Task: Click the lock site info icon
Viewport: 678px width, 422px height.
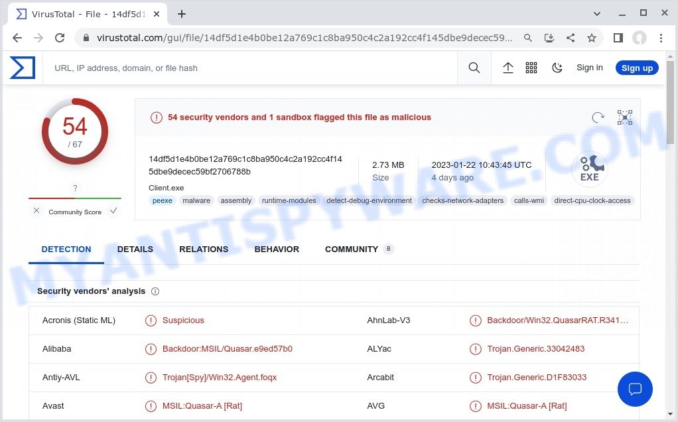Action: click(86, 38)
